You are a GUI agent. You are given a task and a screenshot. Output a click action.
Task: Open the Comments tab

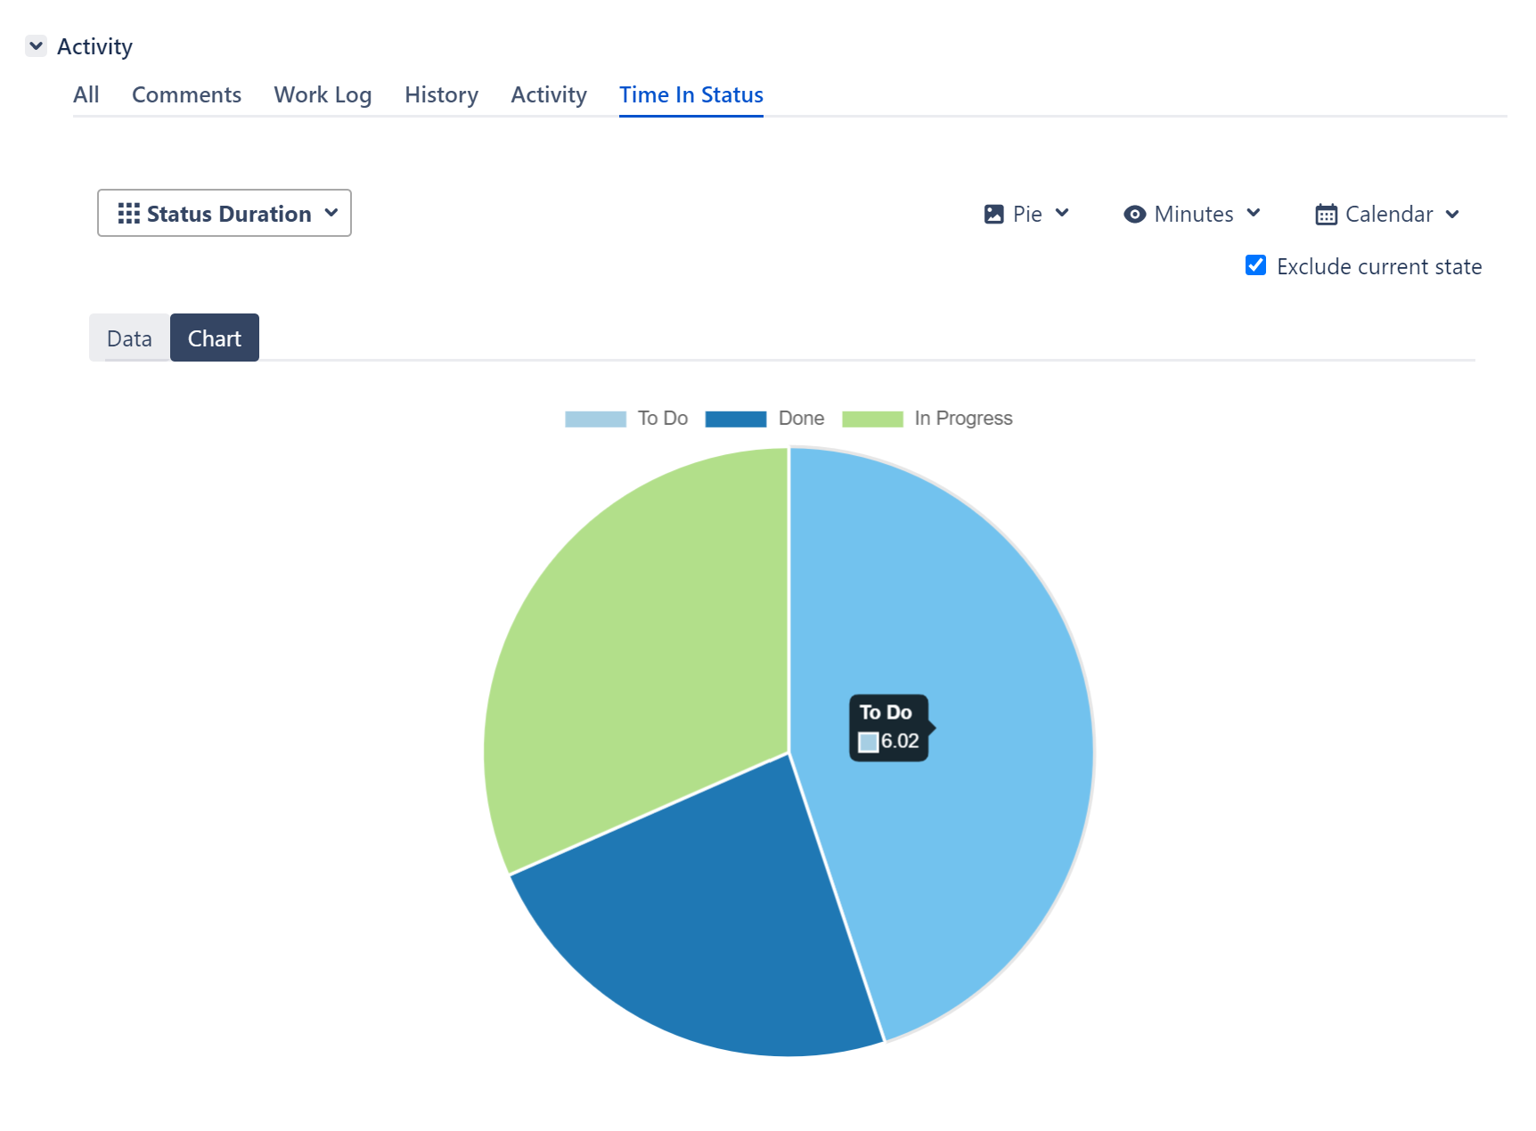pos(186,94)
